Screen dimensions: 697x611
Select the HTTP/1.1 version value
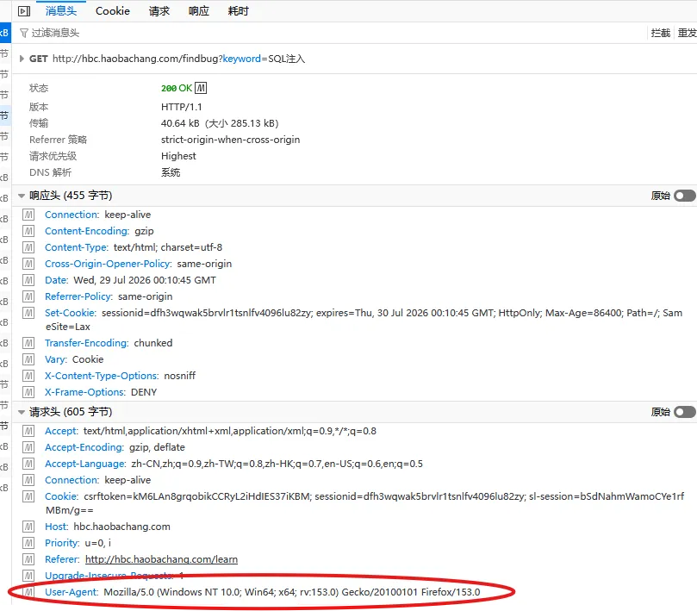(x=182, y=107)
